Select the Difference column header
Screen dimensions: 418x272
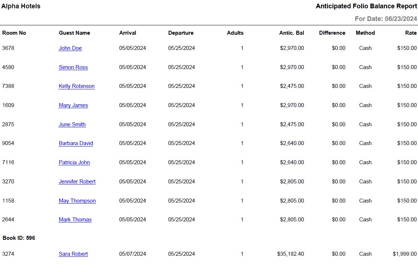pyautogui.click(x=332, y=33)
